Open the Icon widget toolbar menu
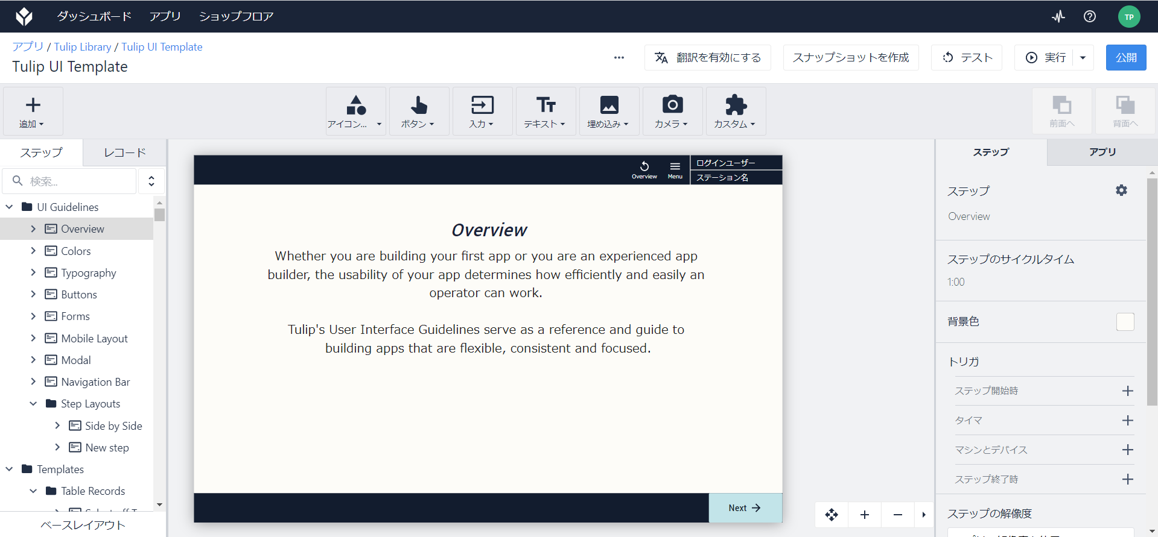The width and height of the screenshot is (1158, 537). click(x=355, y=111)
